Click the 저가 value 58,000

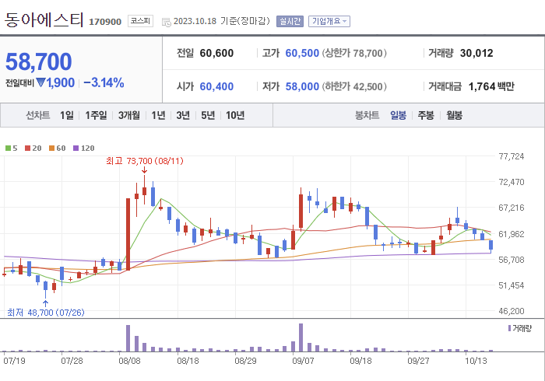(302, 86)
